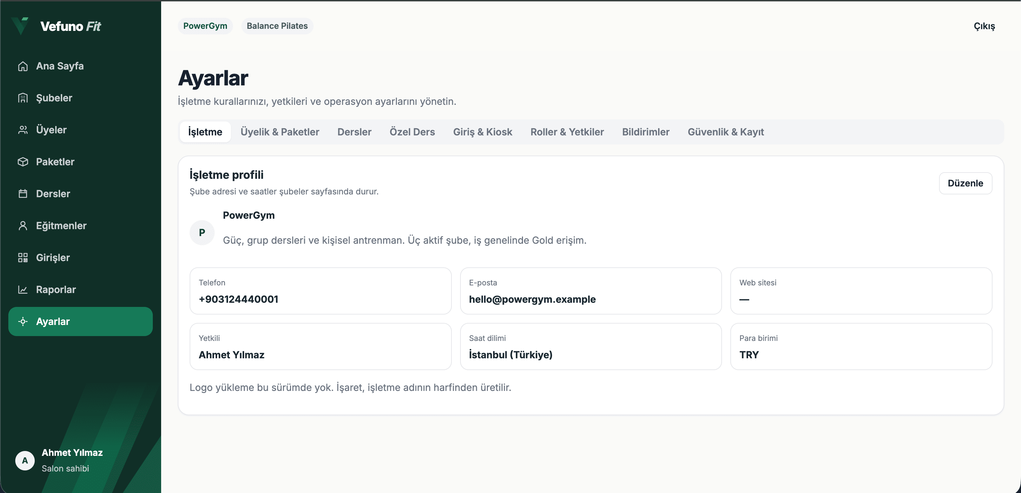Screen dimensions: 1021x493
Task: Click the email hello@powergym.example
Action: [x=532, y=299]
